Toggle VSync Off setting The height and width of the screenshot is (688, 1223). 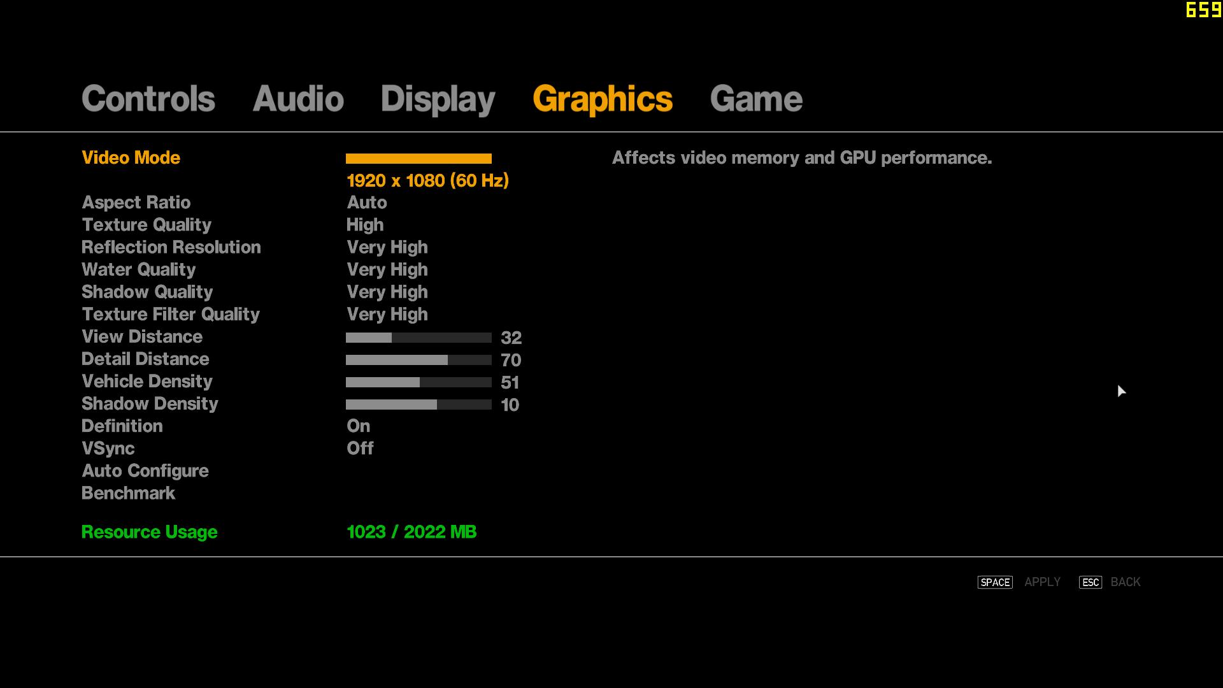point(360,448)
